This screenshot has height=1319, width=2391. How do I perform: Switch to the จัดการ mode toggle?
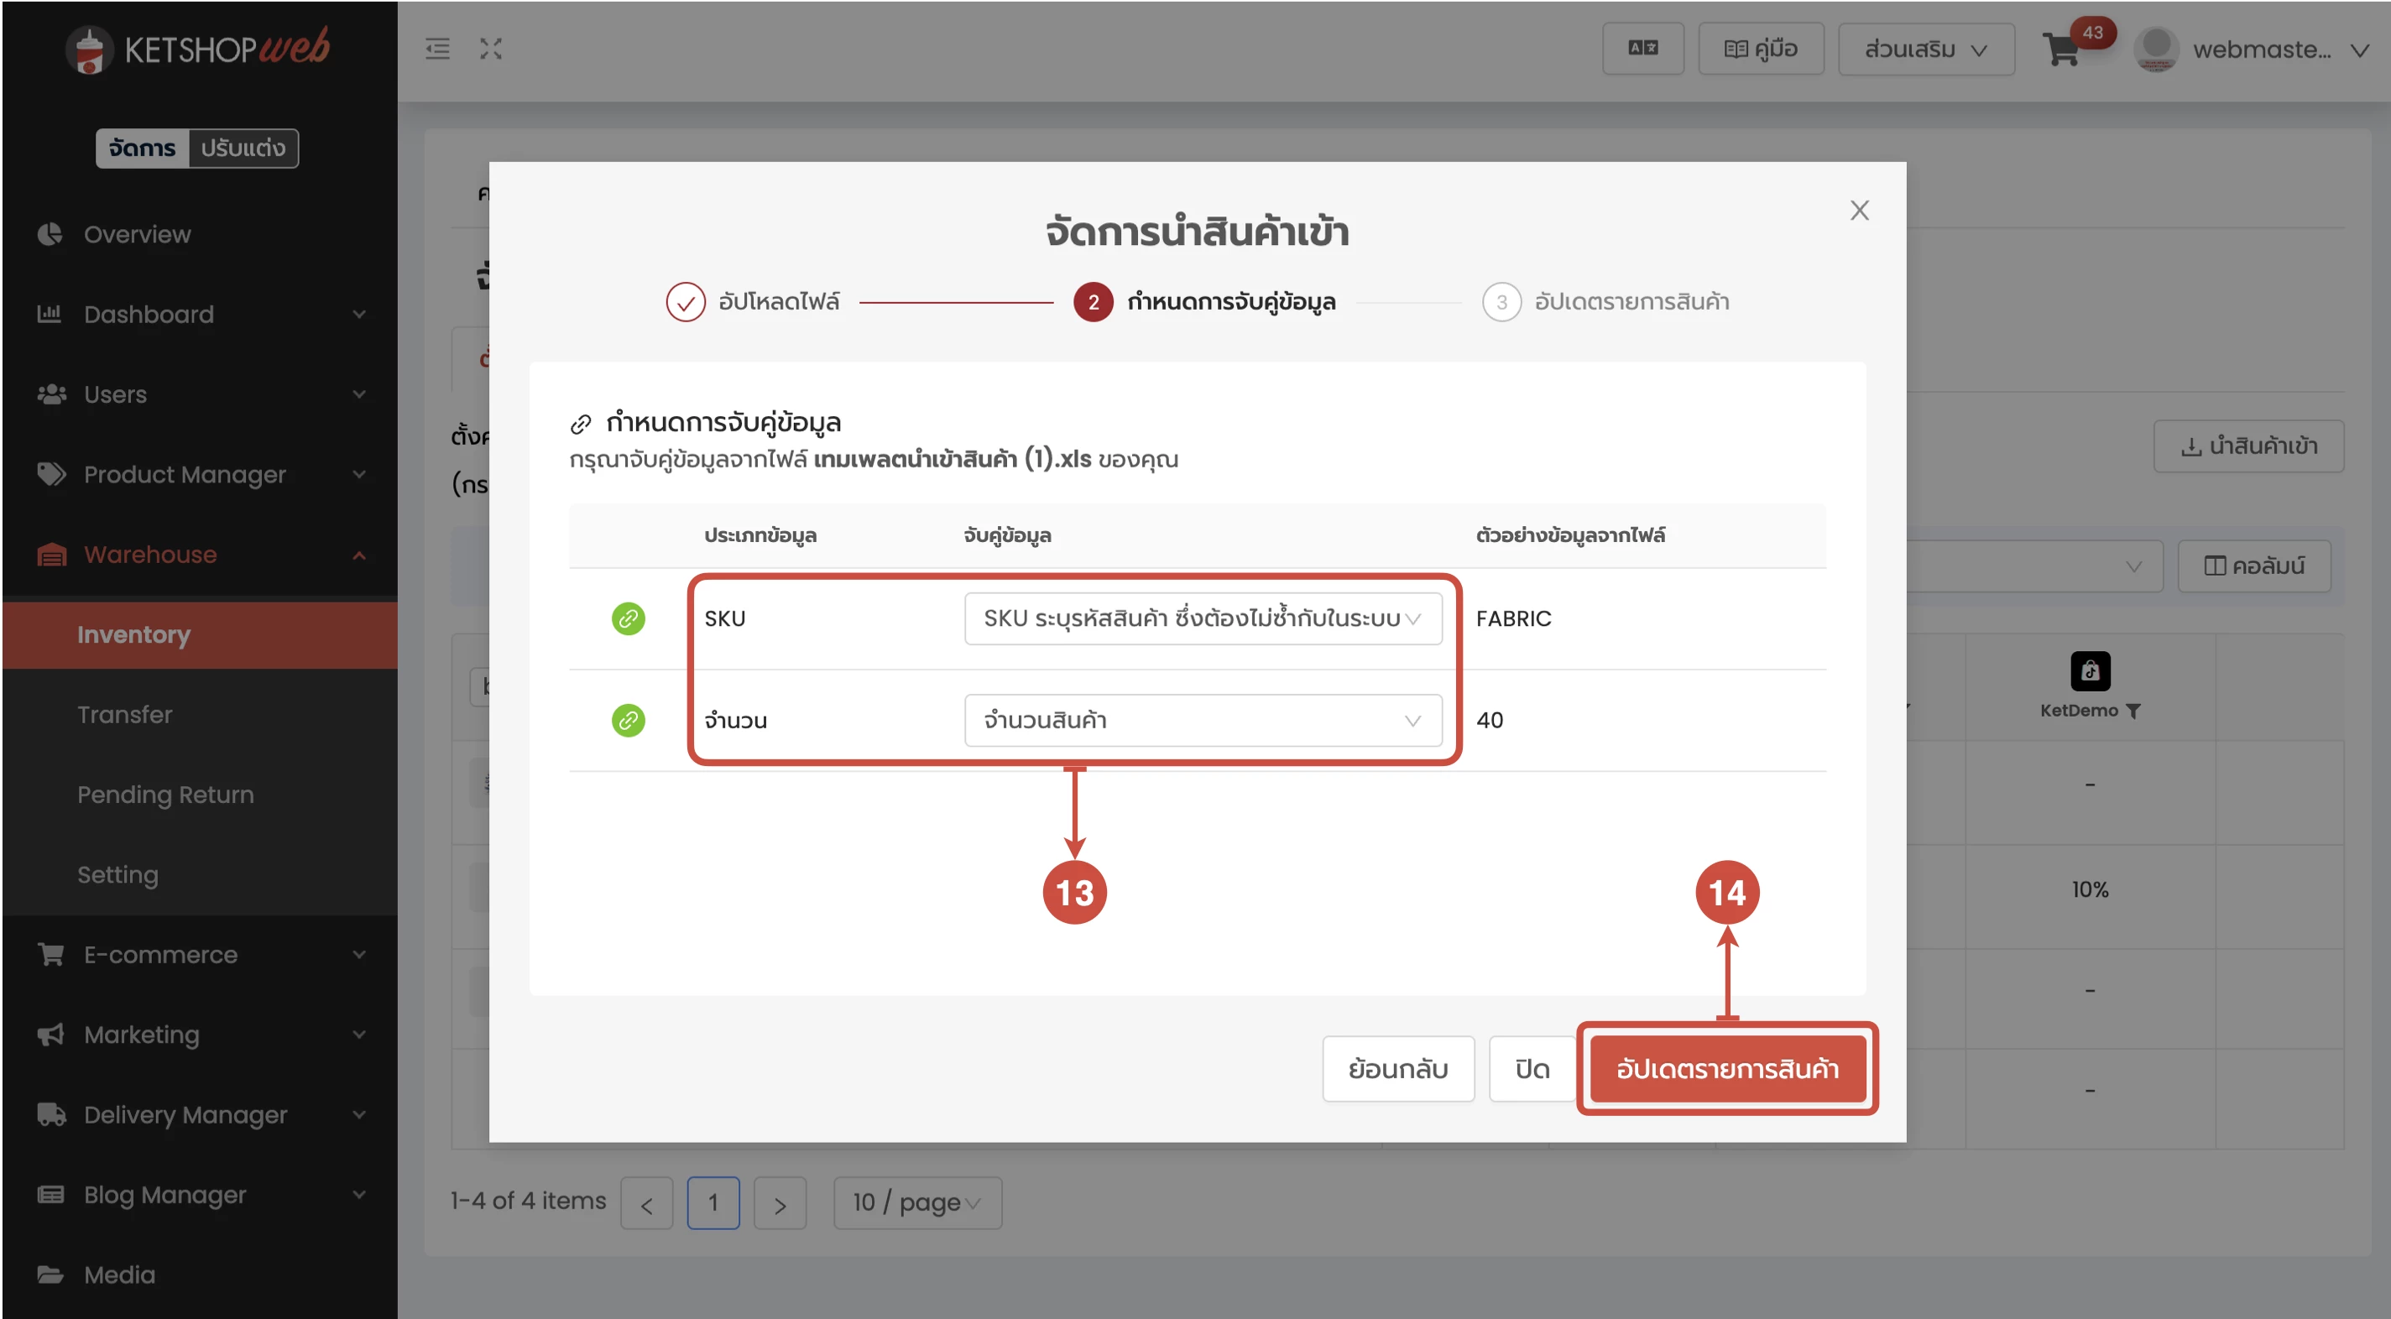[142, 149]
